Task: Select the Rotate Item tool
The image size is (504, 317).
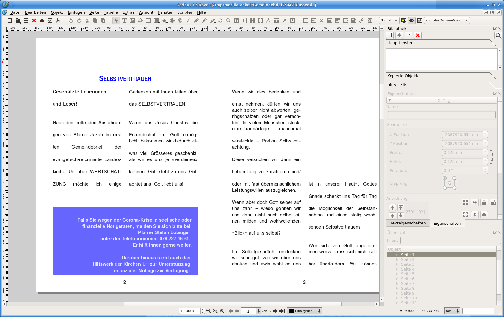Action: pos(220,20)
